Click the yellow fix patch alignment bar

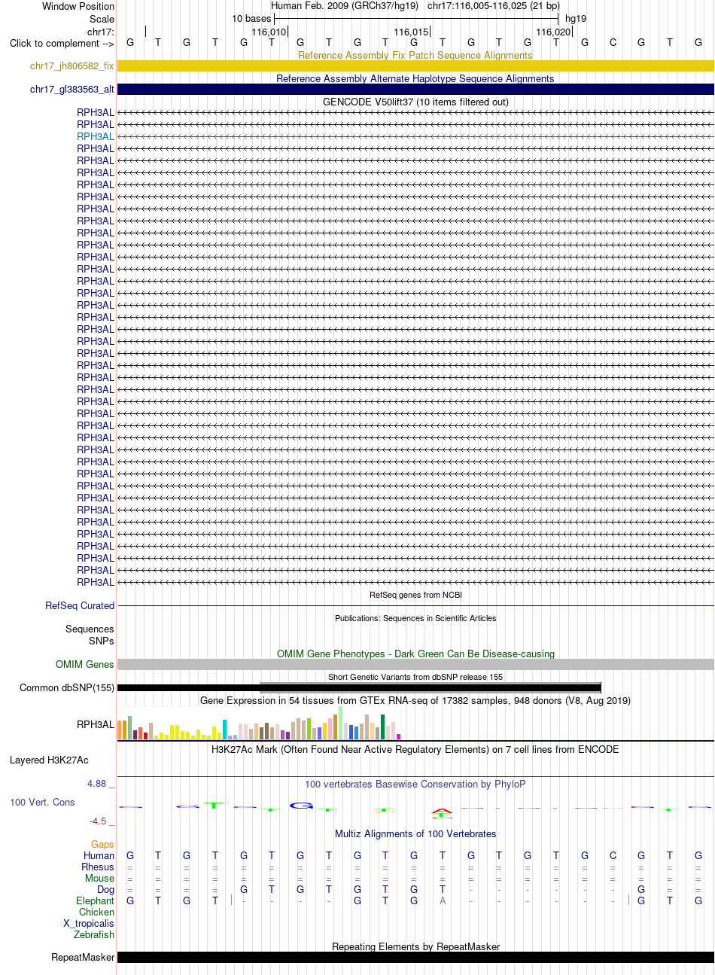pyautogui.click(x=415, y=66)
